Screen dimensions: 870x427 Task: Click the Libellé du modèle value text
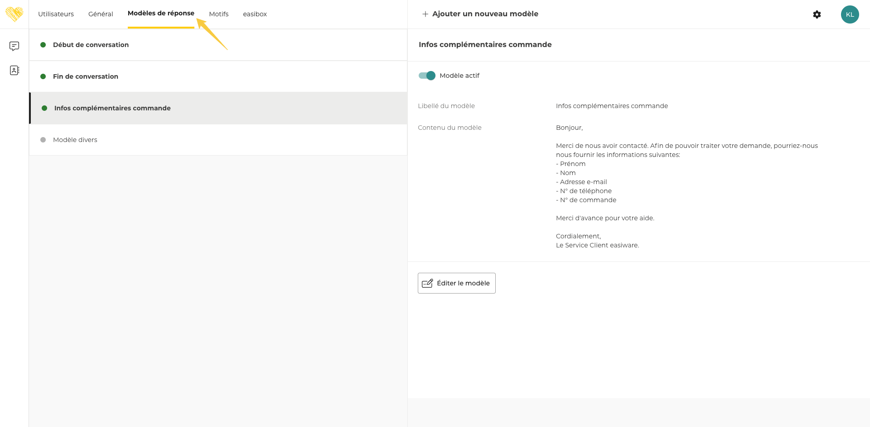coord(612,106)
